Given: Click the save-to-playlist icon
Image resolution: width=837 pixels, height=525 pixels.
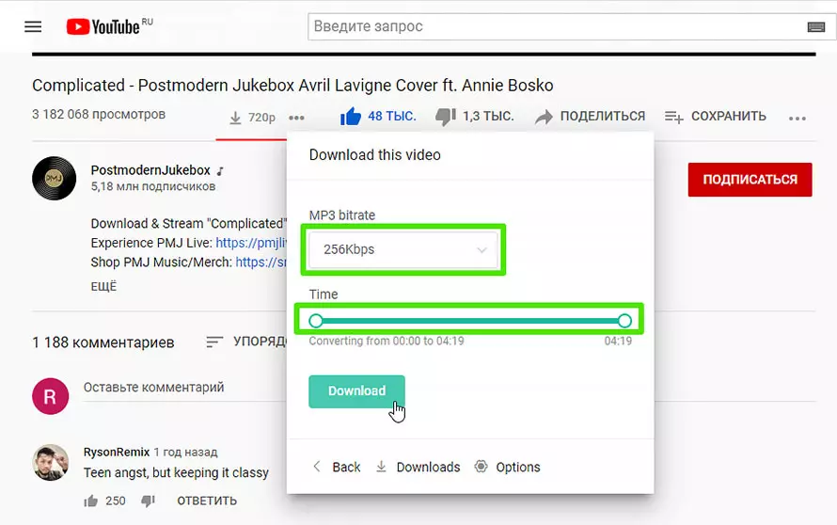Looking at the screenshot, I should tap(673, 117).
